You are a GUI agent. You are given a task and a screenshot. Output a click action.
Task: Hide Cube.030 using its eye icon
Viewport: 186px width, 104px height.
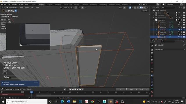(x=181, y=27)
